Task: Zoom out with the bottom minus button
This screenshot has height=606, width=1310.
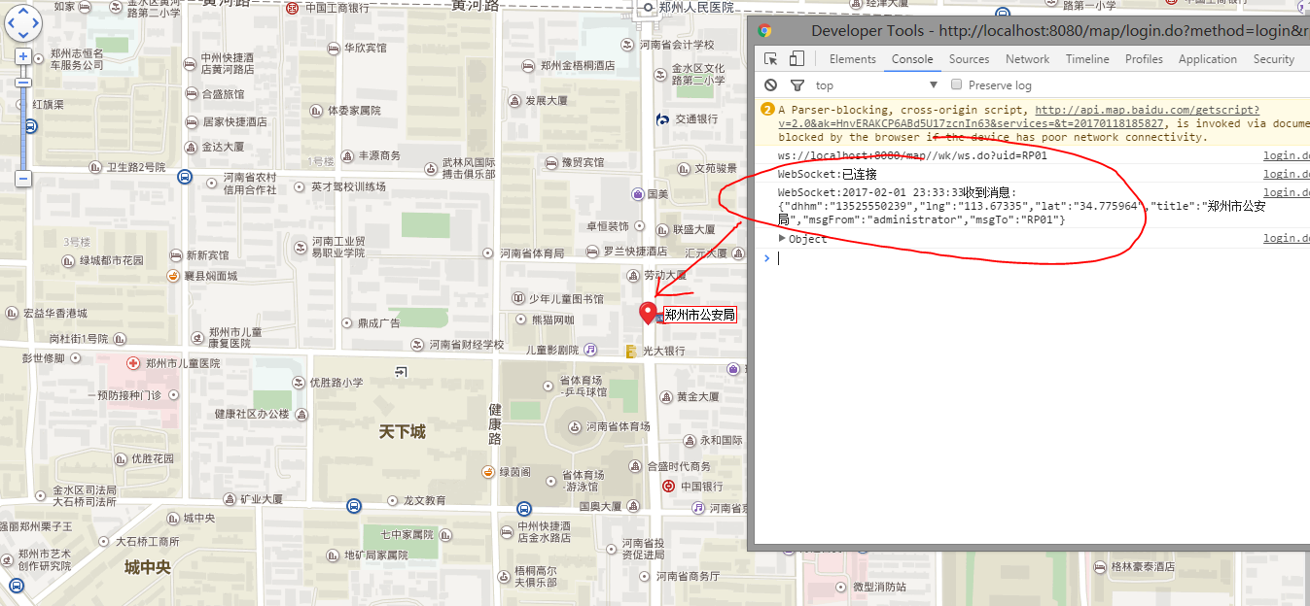Action: click(x=23, y=179)
